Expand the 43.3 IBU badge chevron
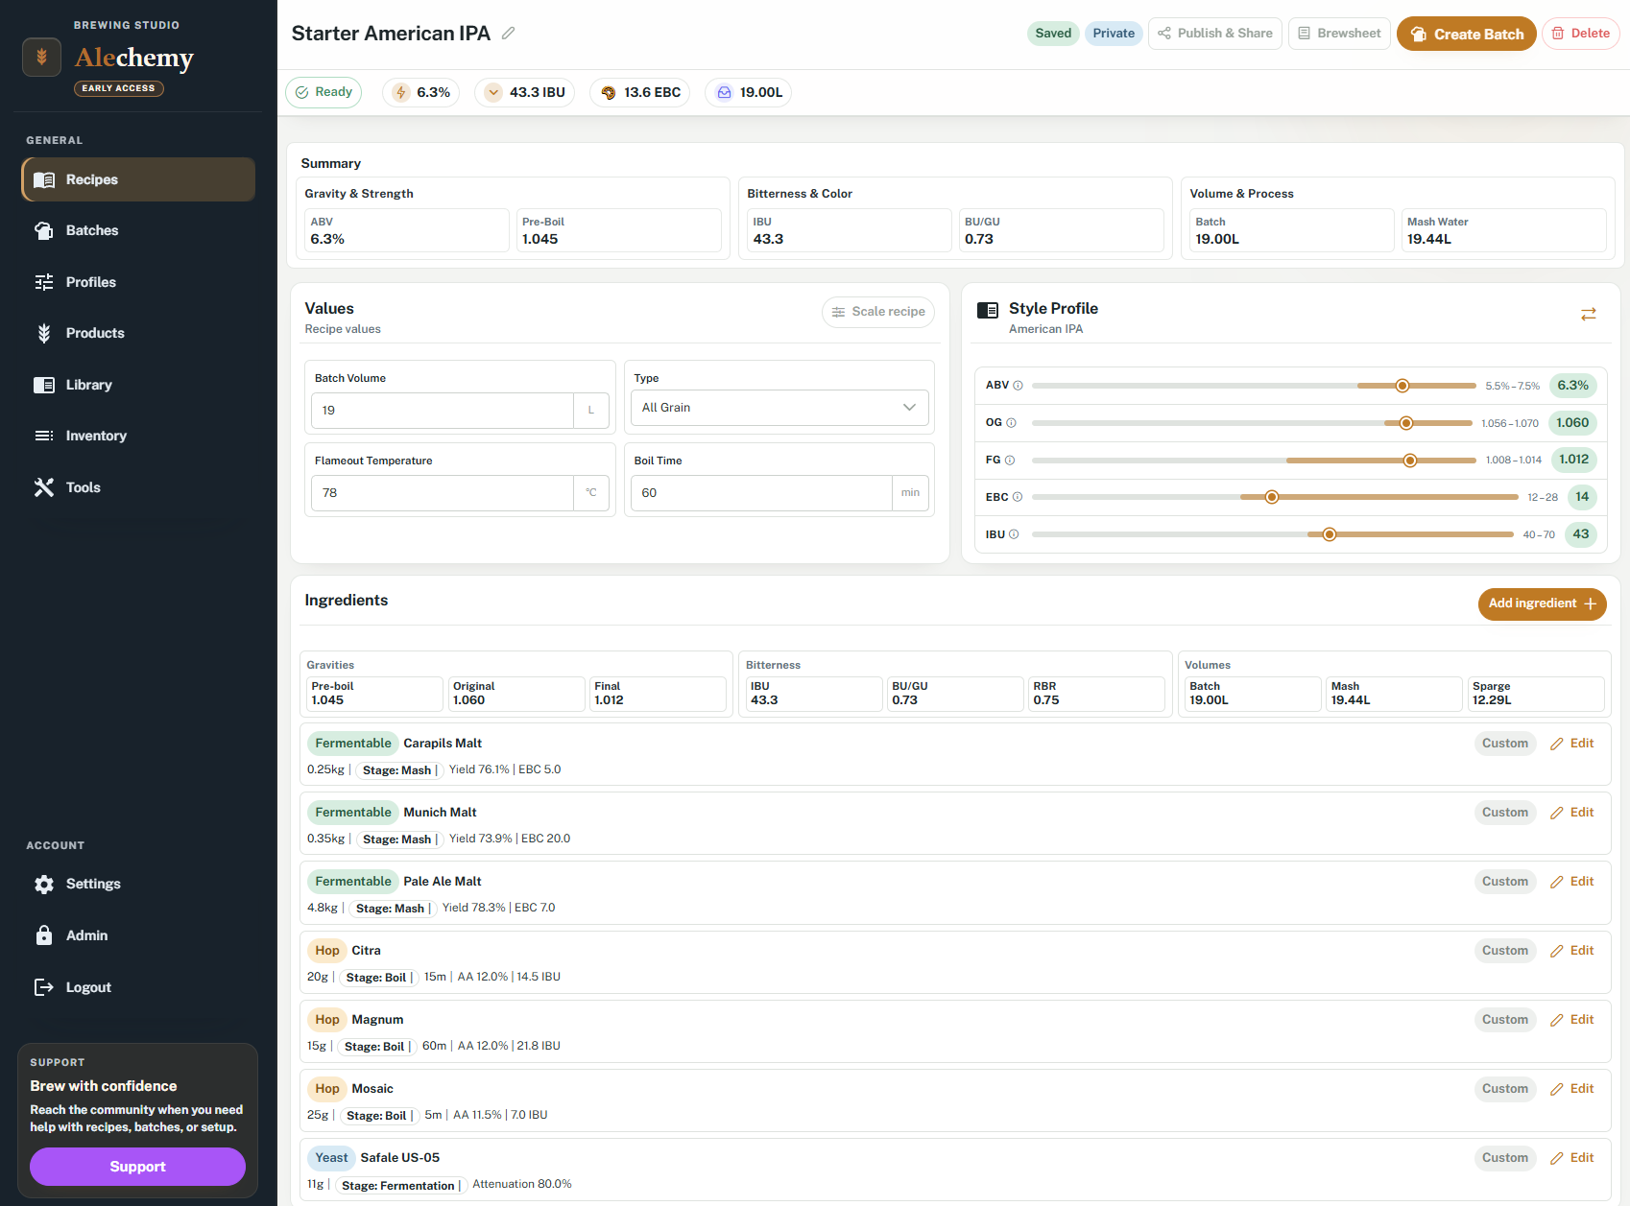Image resolution: width=1630 pixels, height=1206 pixels. pos(492,92)
